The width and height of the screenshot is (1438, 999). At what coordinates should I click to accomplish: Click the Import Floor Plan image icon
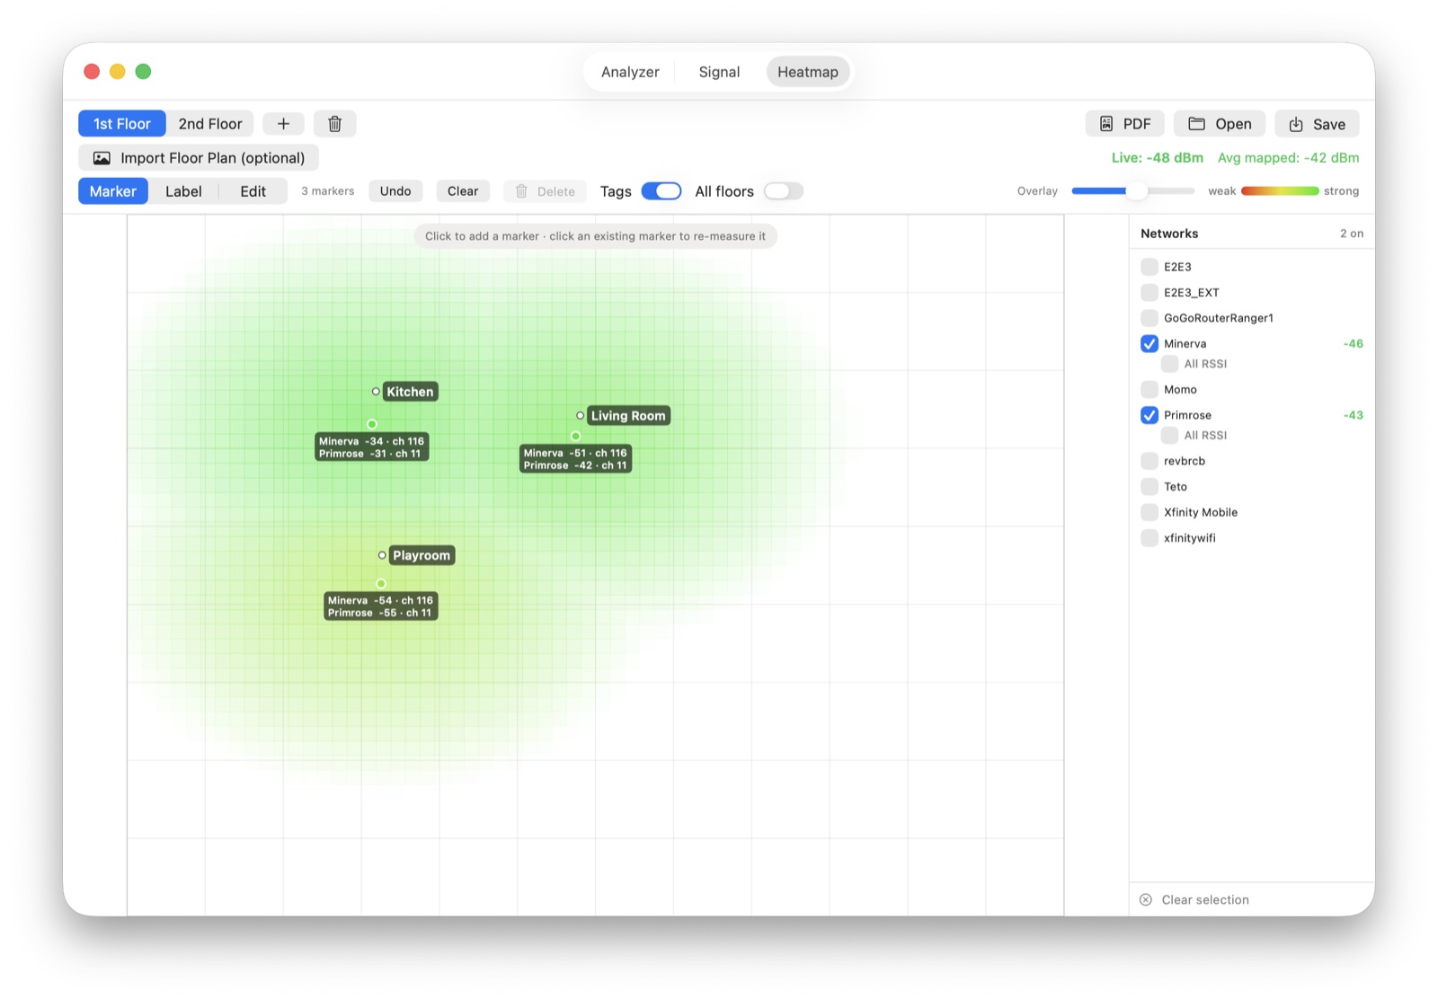tap(102, 158)
